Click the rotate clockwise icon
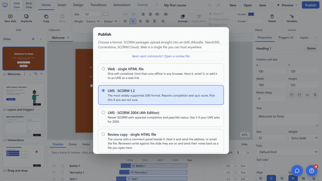Screen dimensions: 322x181 pos(299,95)
